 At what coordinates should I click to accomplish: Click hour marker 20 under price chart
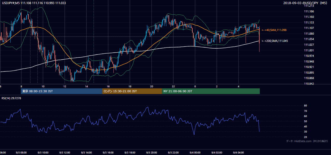pyautogui.click(x=152, y=86)
